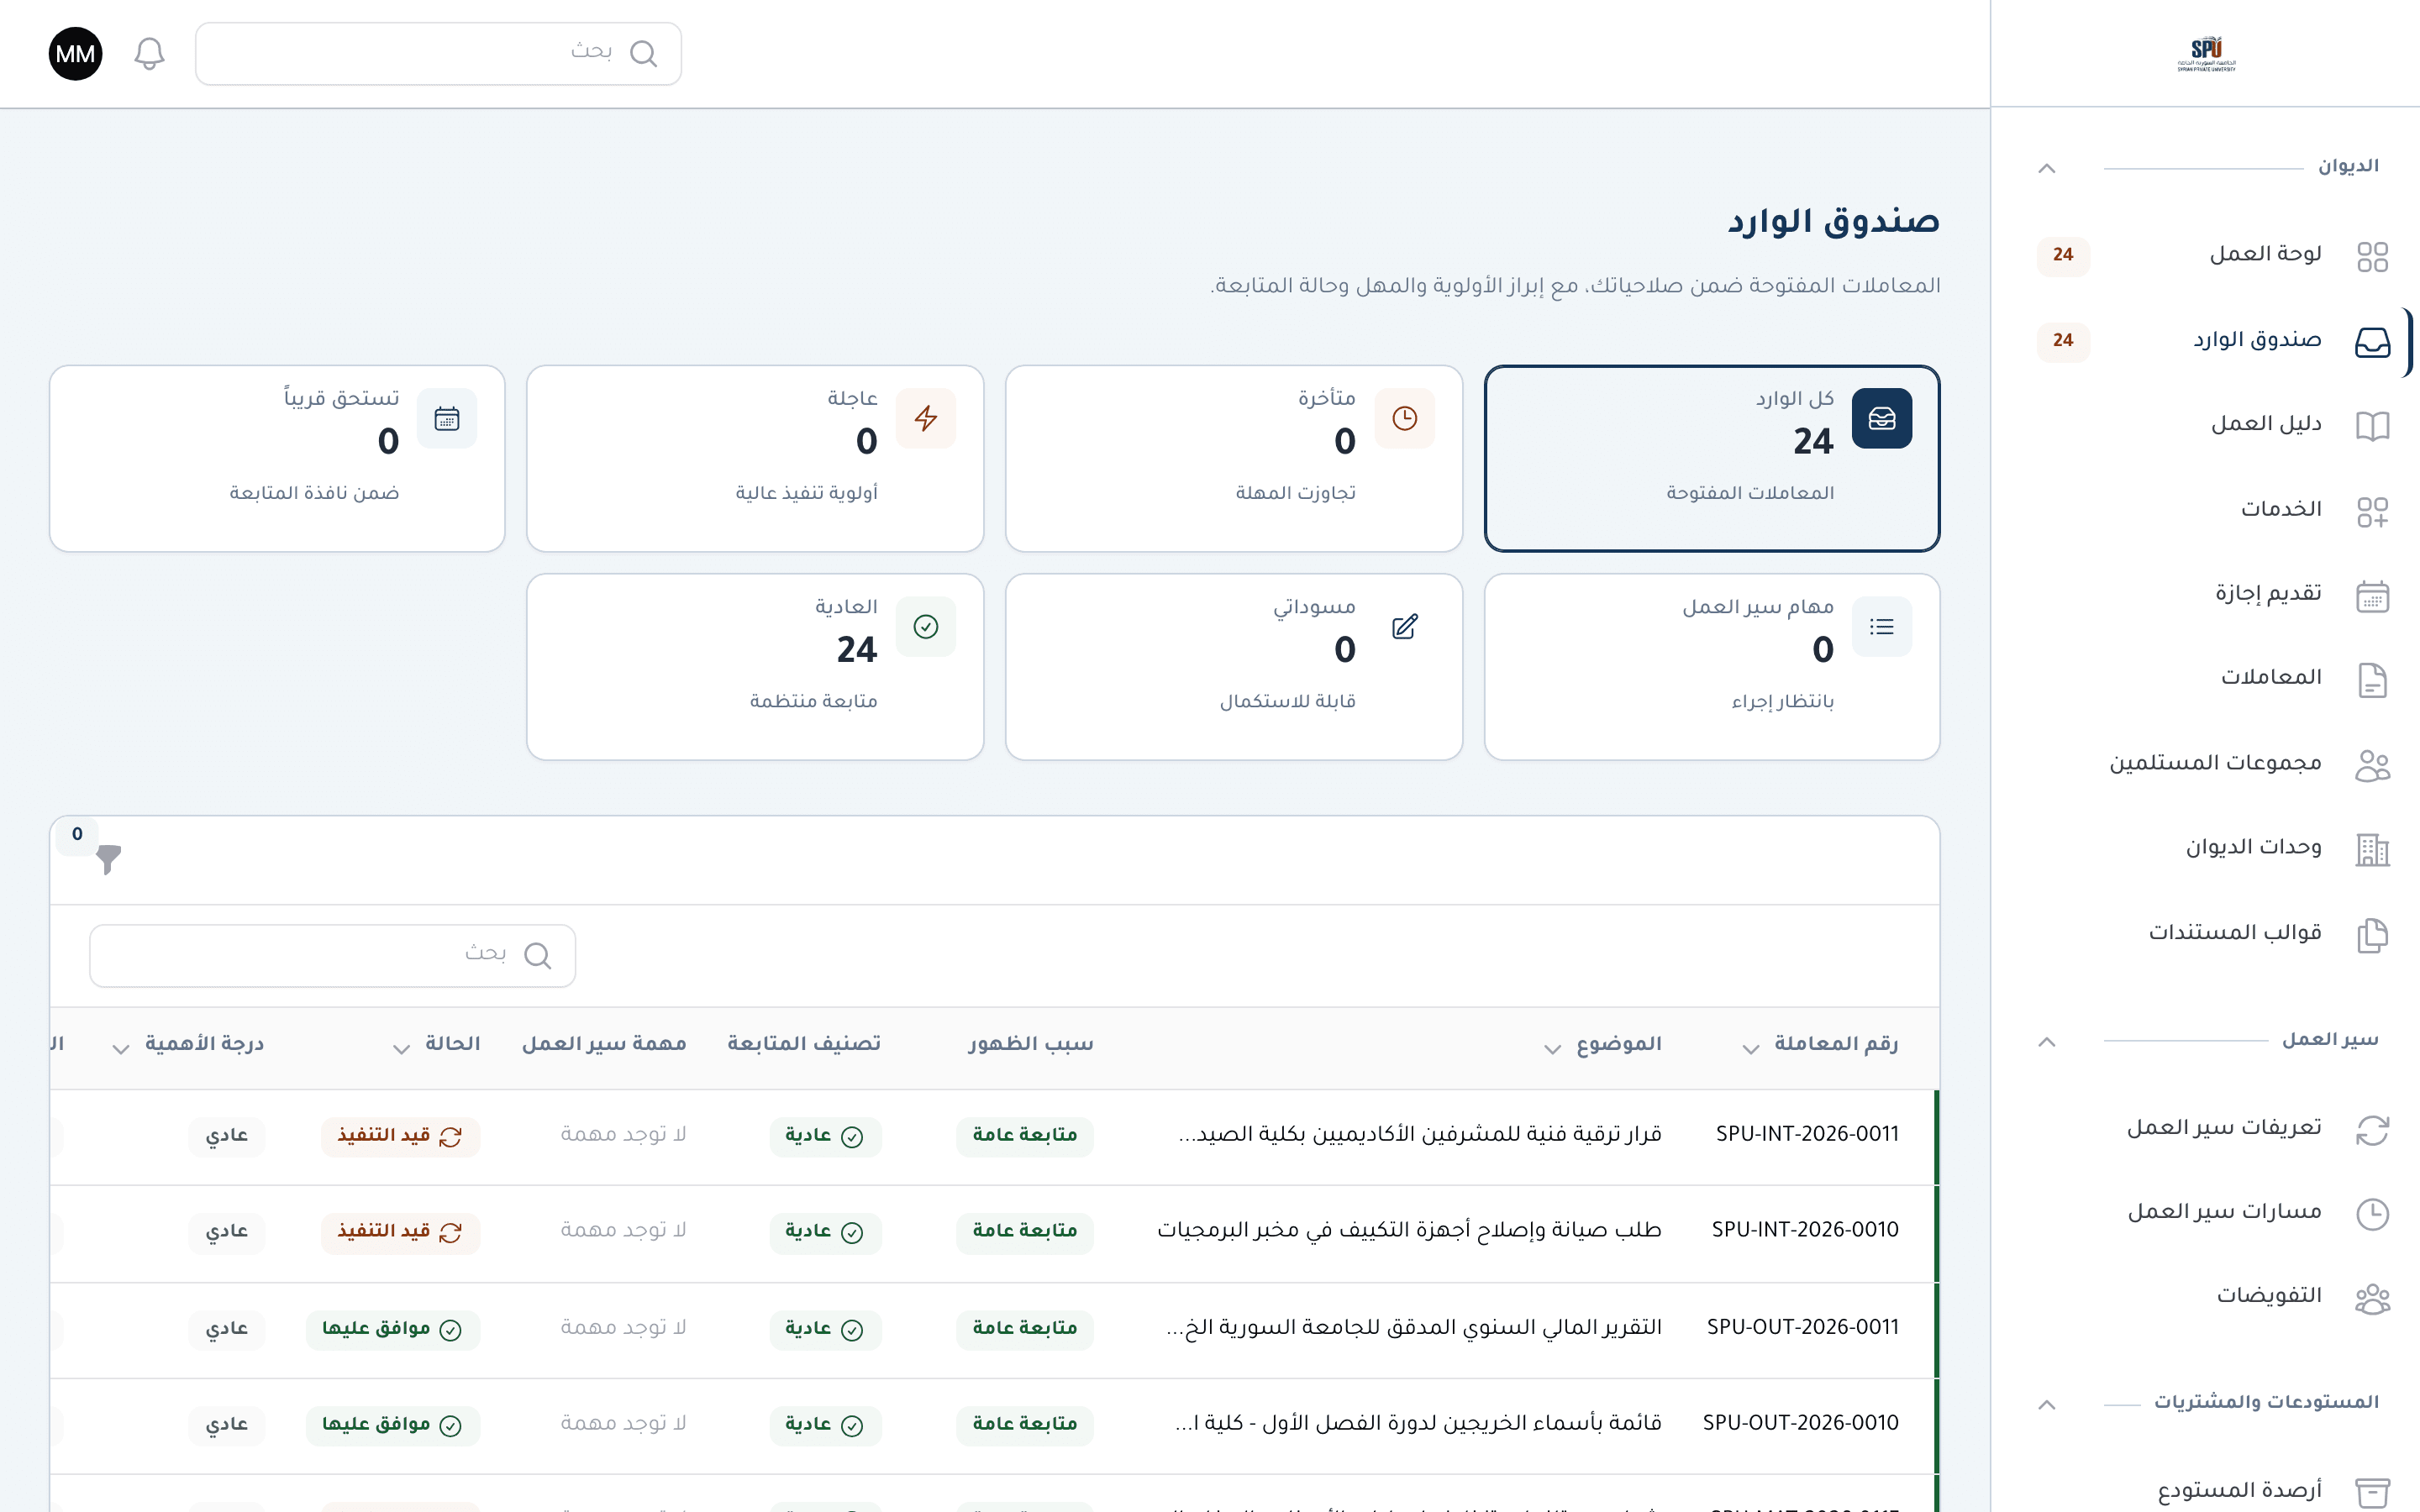
Task: Focus the table بحث search field
Action: click(x=332, y=956)
